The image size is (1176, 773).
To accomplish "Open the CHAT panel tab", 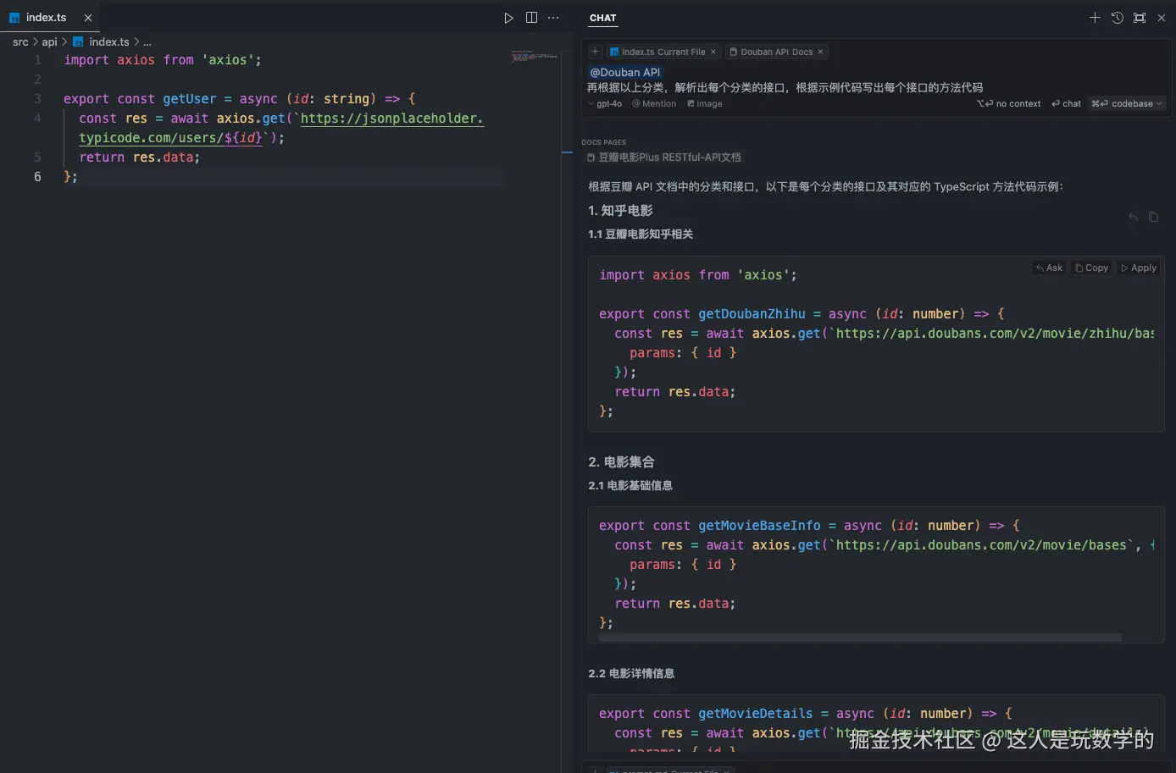I will pos(603,18).
